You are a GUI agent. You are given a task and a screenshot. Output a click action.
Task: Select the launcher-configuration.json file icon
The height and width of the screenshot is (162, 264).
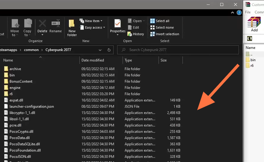(6, 106)
